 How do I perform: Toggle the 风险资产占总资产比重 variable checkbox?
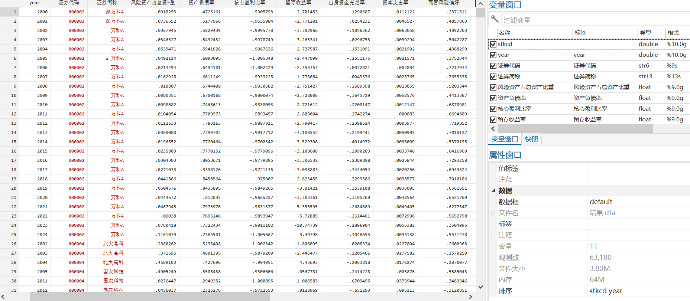(x=493, y=87)
